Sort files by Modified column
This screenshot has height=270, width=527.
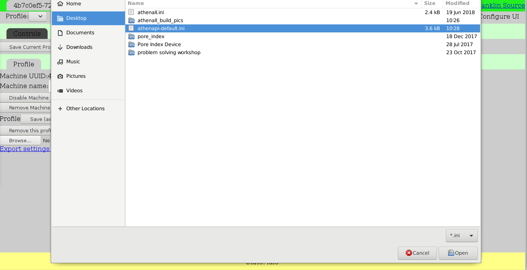tap(457, 3)
